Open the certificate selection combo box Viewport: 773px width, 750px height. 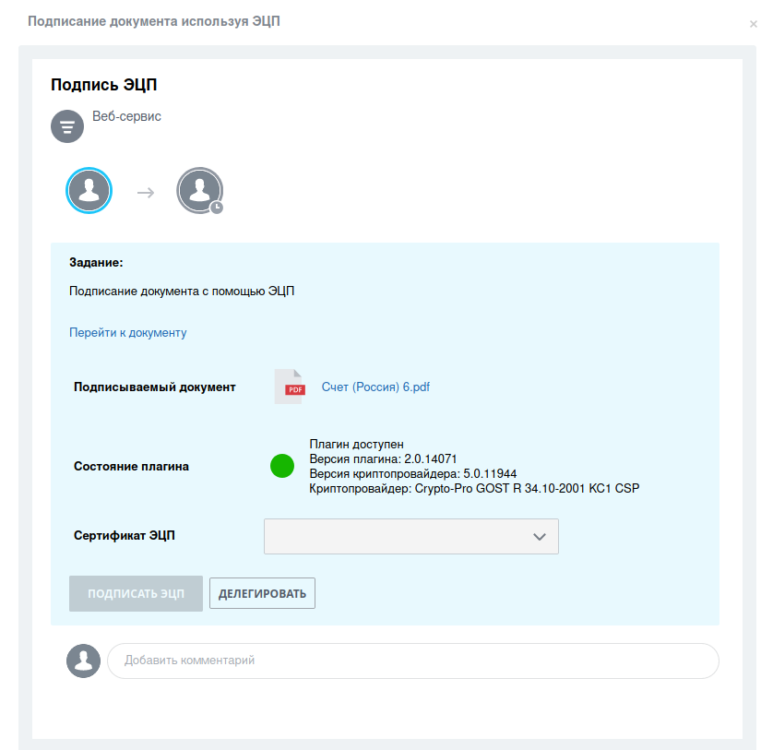(x=410, y=536)
